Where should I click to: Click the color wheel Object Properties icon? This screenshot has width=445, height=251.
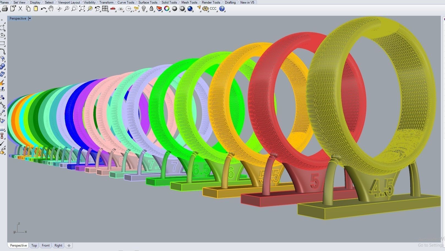pyautogui.click(x=167, y=9)
